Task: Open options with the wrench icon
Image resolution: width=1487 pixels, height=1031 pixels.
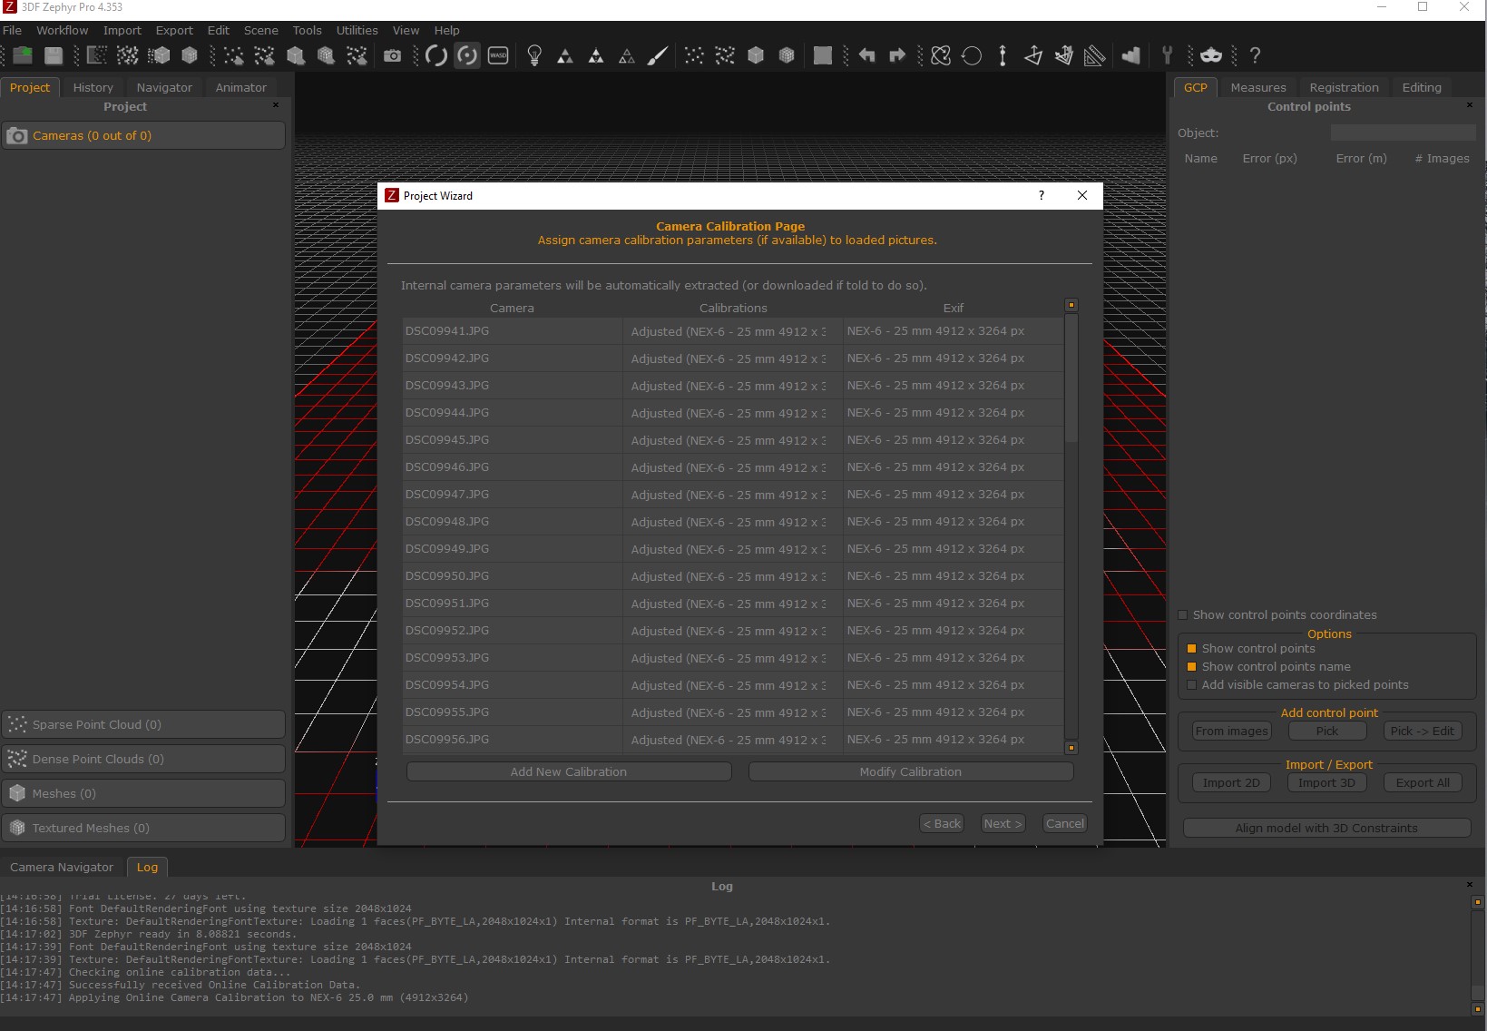Action: tap(1168, 55)
